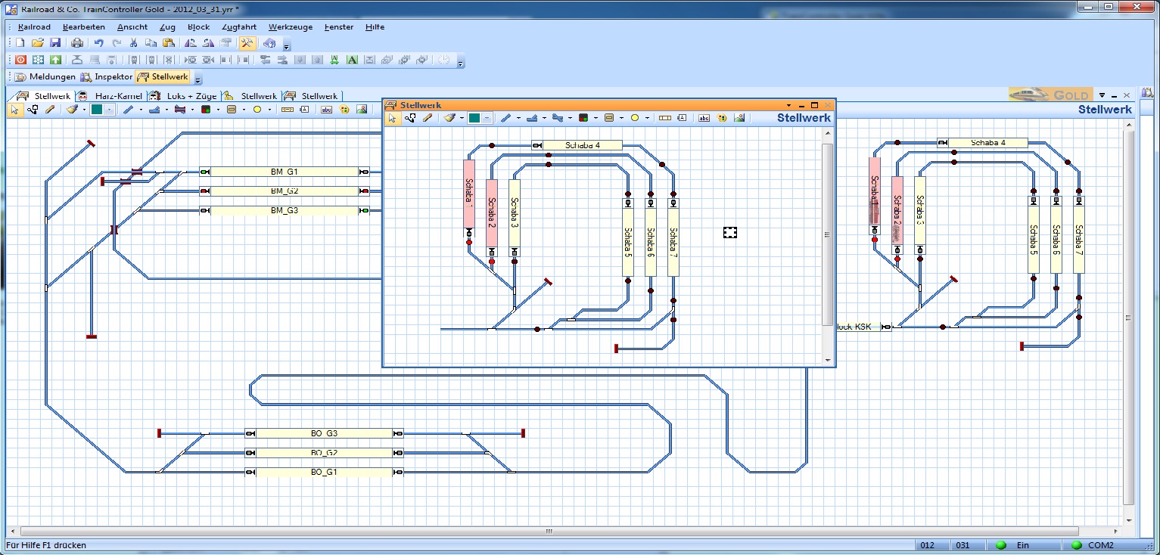This screenshot has height=555, width=1160.
Task: Open the straight track dropdown in the main Stellwerk toolbar
Action: (141, 110)
